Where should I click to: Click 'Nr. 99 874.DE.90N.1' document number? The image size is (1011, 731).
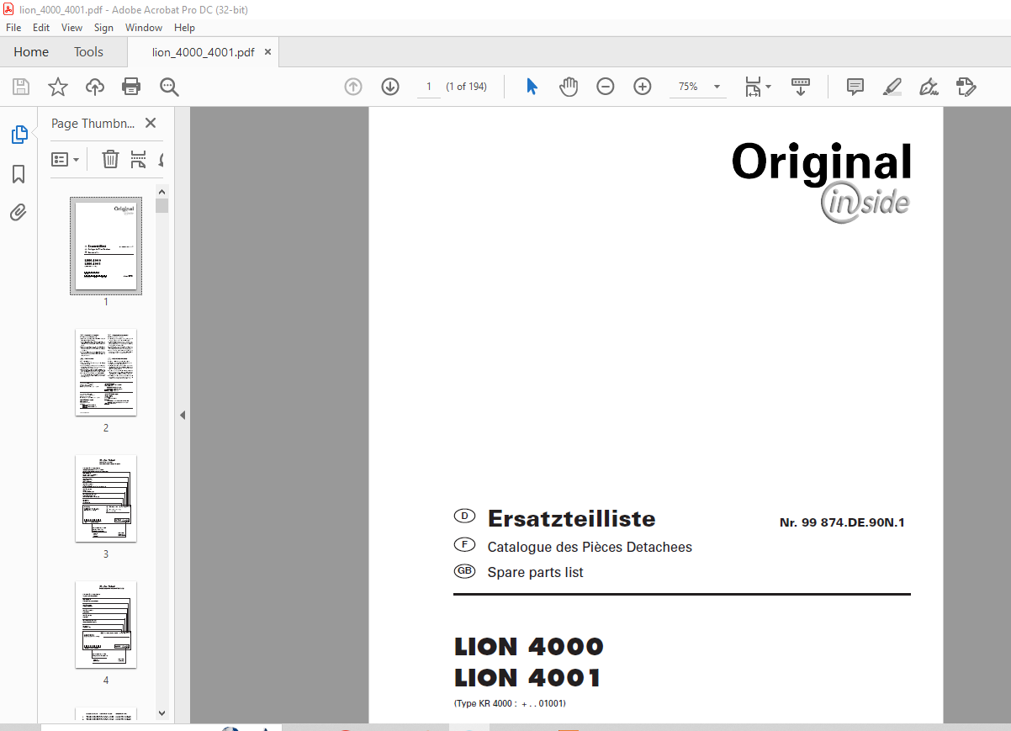(842, 522)
